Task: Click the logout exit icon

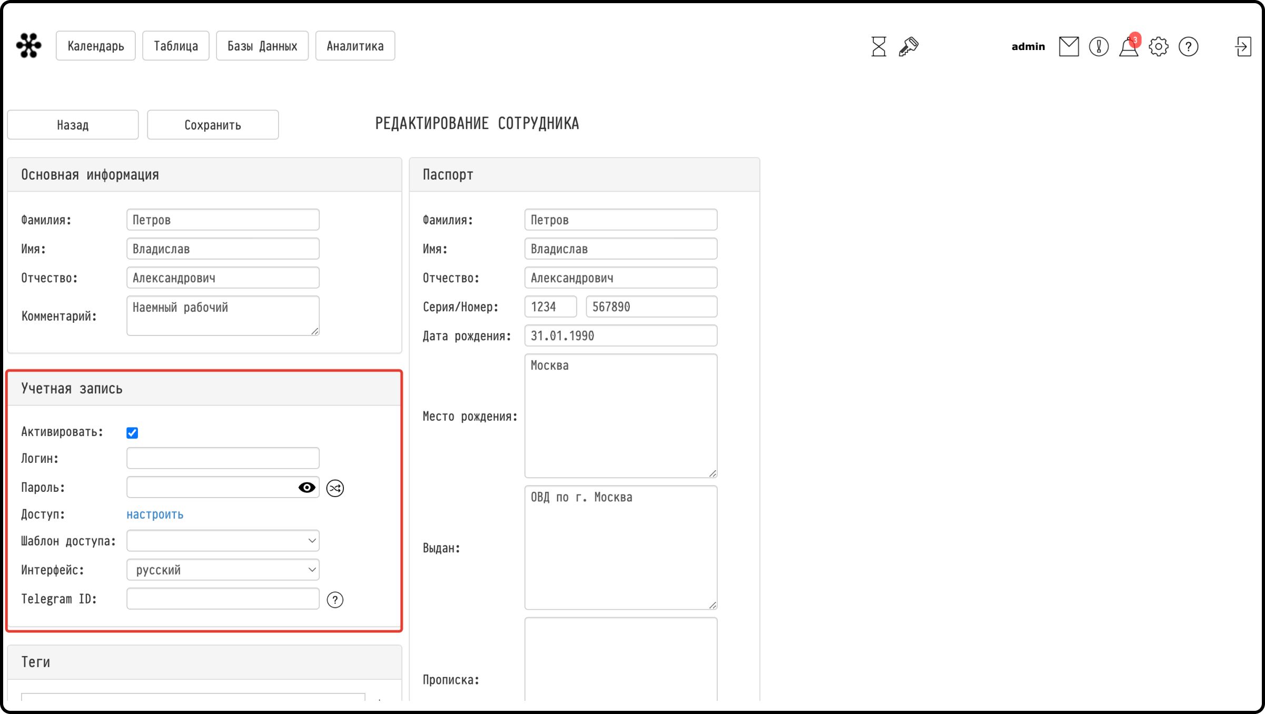Action: 1243,46
